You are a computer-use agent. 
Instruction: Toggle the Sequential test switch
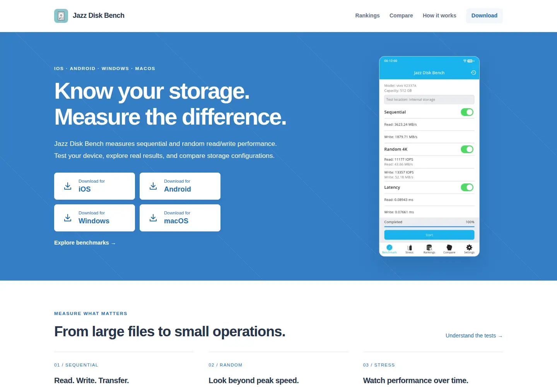point(467,112)
